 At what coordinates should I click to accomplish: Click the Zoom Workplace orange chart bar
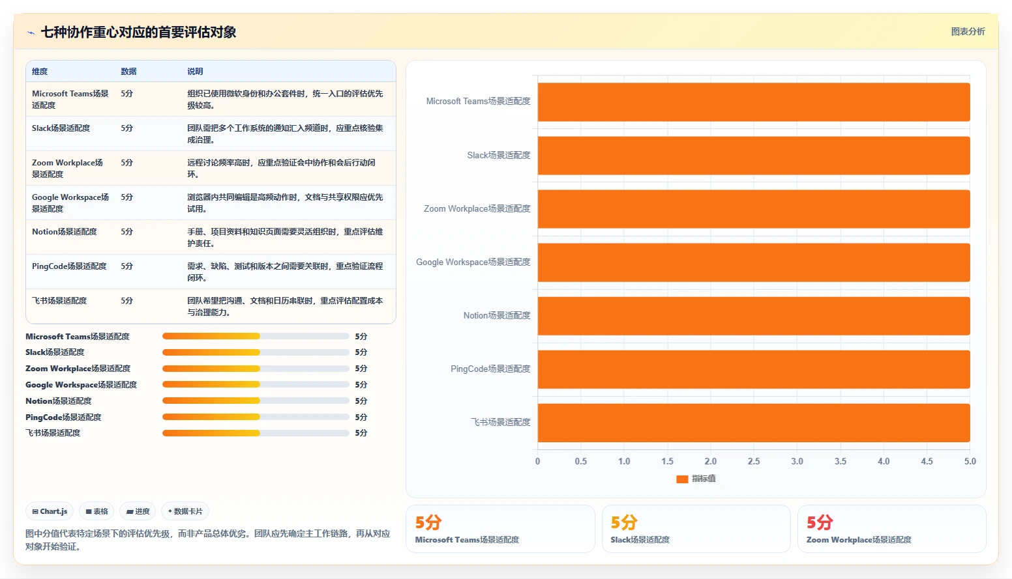[754, 209]
